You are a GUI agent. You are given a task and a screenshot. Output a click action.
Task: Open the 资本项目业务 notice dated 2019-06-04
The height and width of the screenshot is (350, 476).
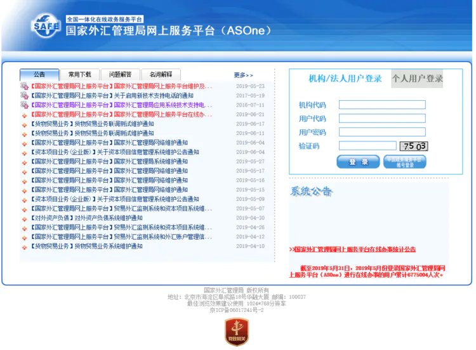[115, 152]
